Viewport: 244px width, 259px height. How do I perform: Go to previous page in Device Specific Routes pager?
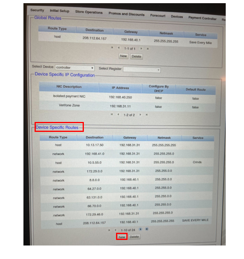[115, 230]
